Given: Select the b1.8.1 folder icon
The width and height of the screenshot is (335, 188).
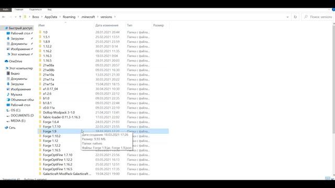Looking at the screenshot, I should tap(40, 103).
